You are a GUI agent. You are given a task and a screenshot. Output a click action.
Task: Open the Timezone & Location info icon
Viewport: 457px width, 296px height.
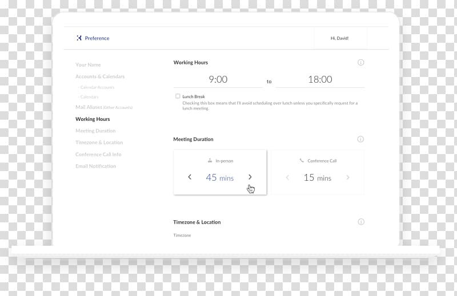360,222
